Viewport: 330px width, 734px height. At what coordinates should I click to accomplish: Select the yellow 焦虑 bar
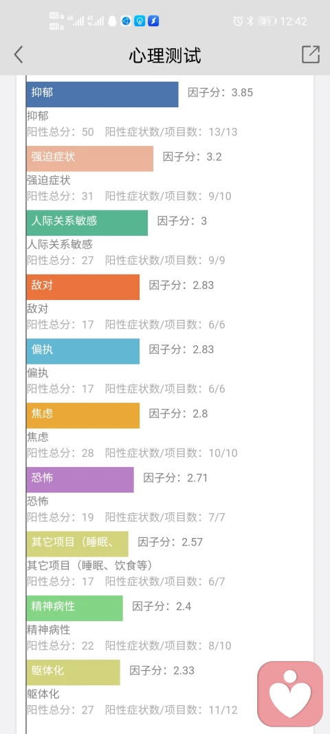point(83,415)
